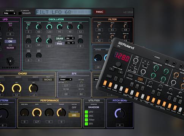Toggle the LFO randomize checkbox in Utilities
184x136 pixels.
(86, 112)
